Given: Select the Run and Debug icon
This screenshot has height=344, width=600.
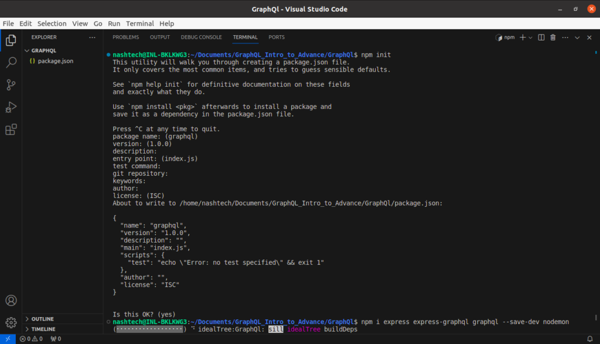Looking at the screenshot, I should [11, 107].
